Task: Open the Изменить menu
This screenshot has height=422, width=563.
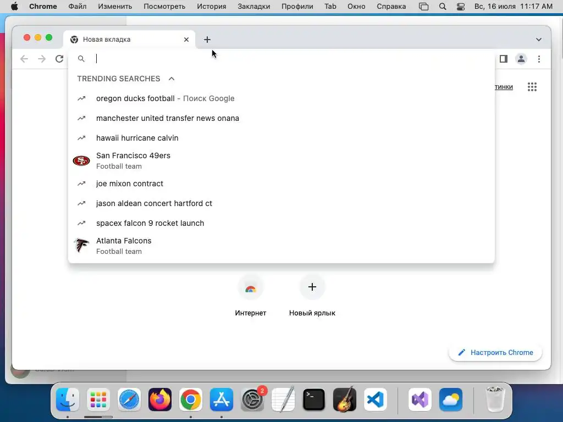Action: tap(115, 6)
